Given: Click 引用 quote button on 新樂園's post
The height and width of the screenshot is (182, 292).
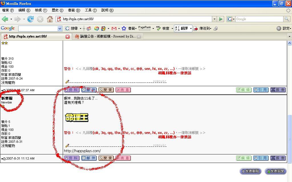Looking at the screenshot, I should coord(261,158).
